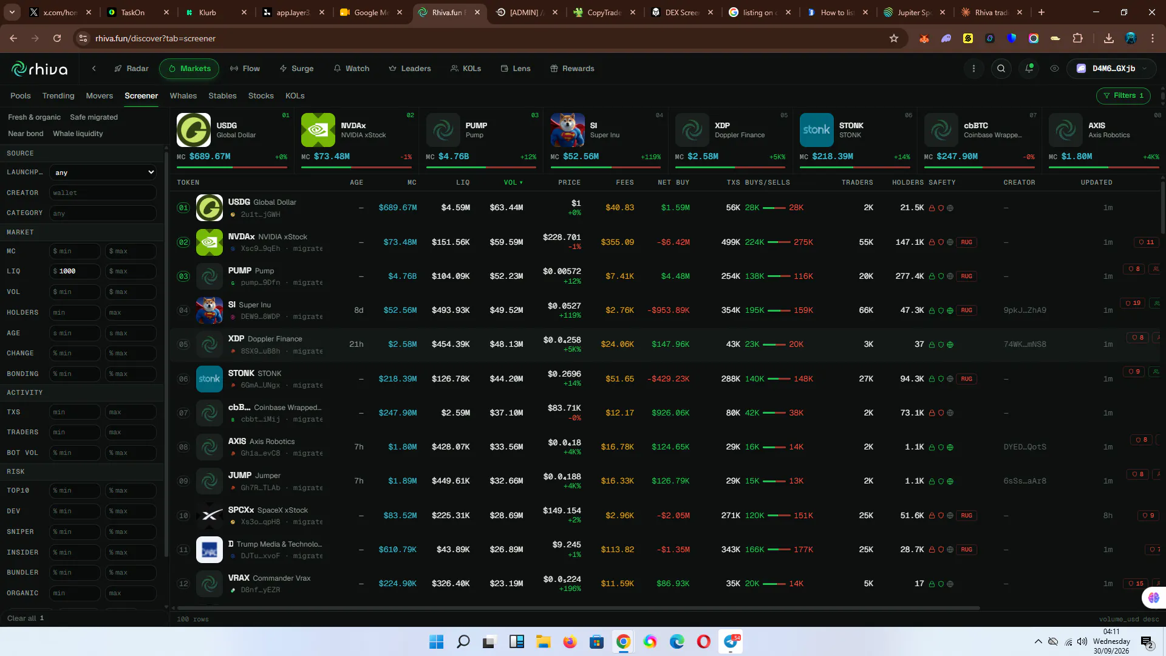Click the USDG token logo in row 01
This screenshot has height=656, width=1166.
pyautogui.click(x=210, y=208)
